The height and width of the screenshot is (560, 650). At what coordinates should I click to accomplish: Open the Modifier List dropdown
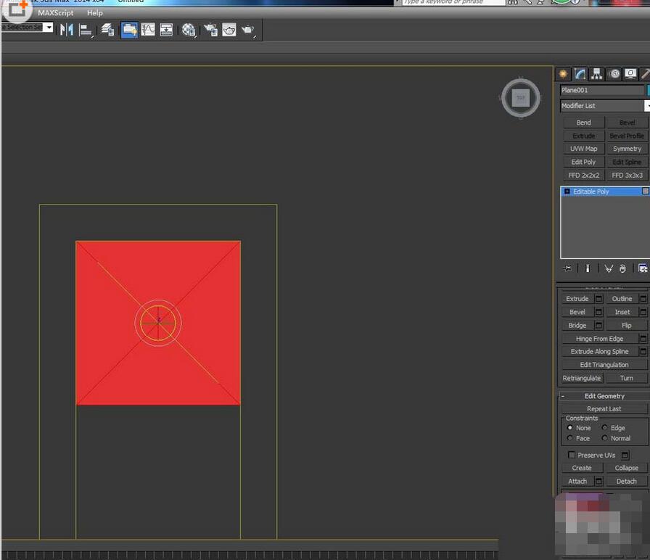(644, 105)
